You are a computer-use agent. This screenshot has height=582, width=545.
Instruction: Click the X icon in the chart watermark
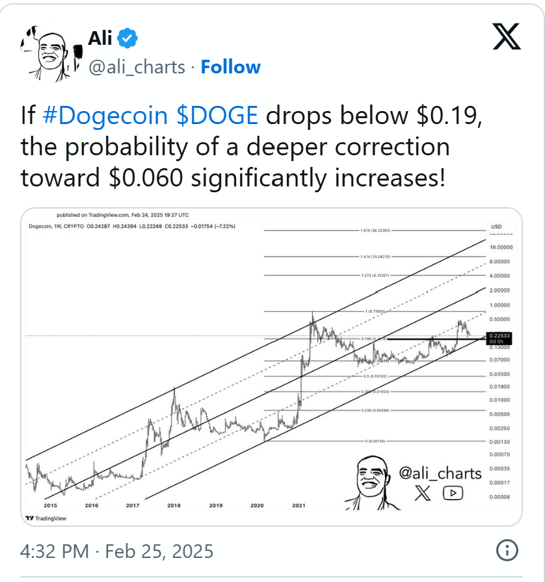point(423,494)
